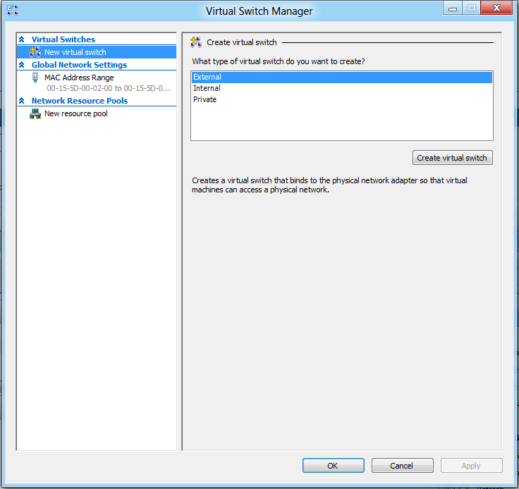519x489 pixels.
Task: Click the New resource pool icon
Action: click(35, 114)
